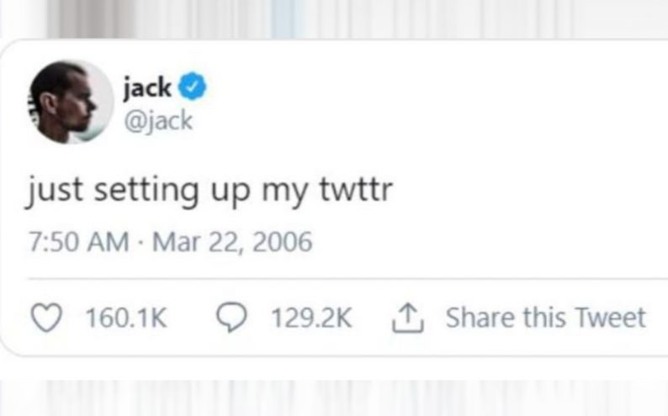The height and width of the screenshot is (416, 668).
Task: Select the "Share this Tweet" label
Action: (545, 318)
